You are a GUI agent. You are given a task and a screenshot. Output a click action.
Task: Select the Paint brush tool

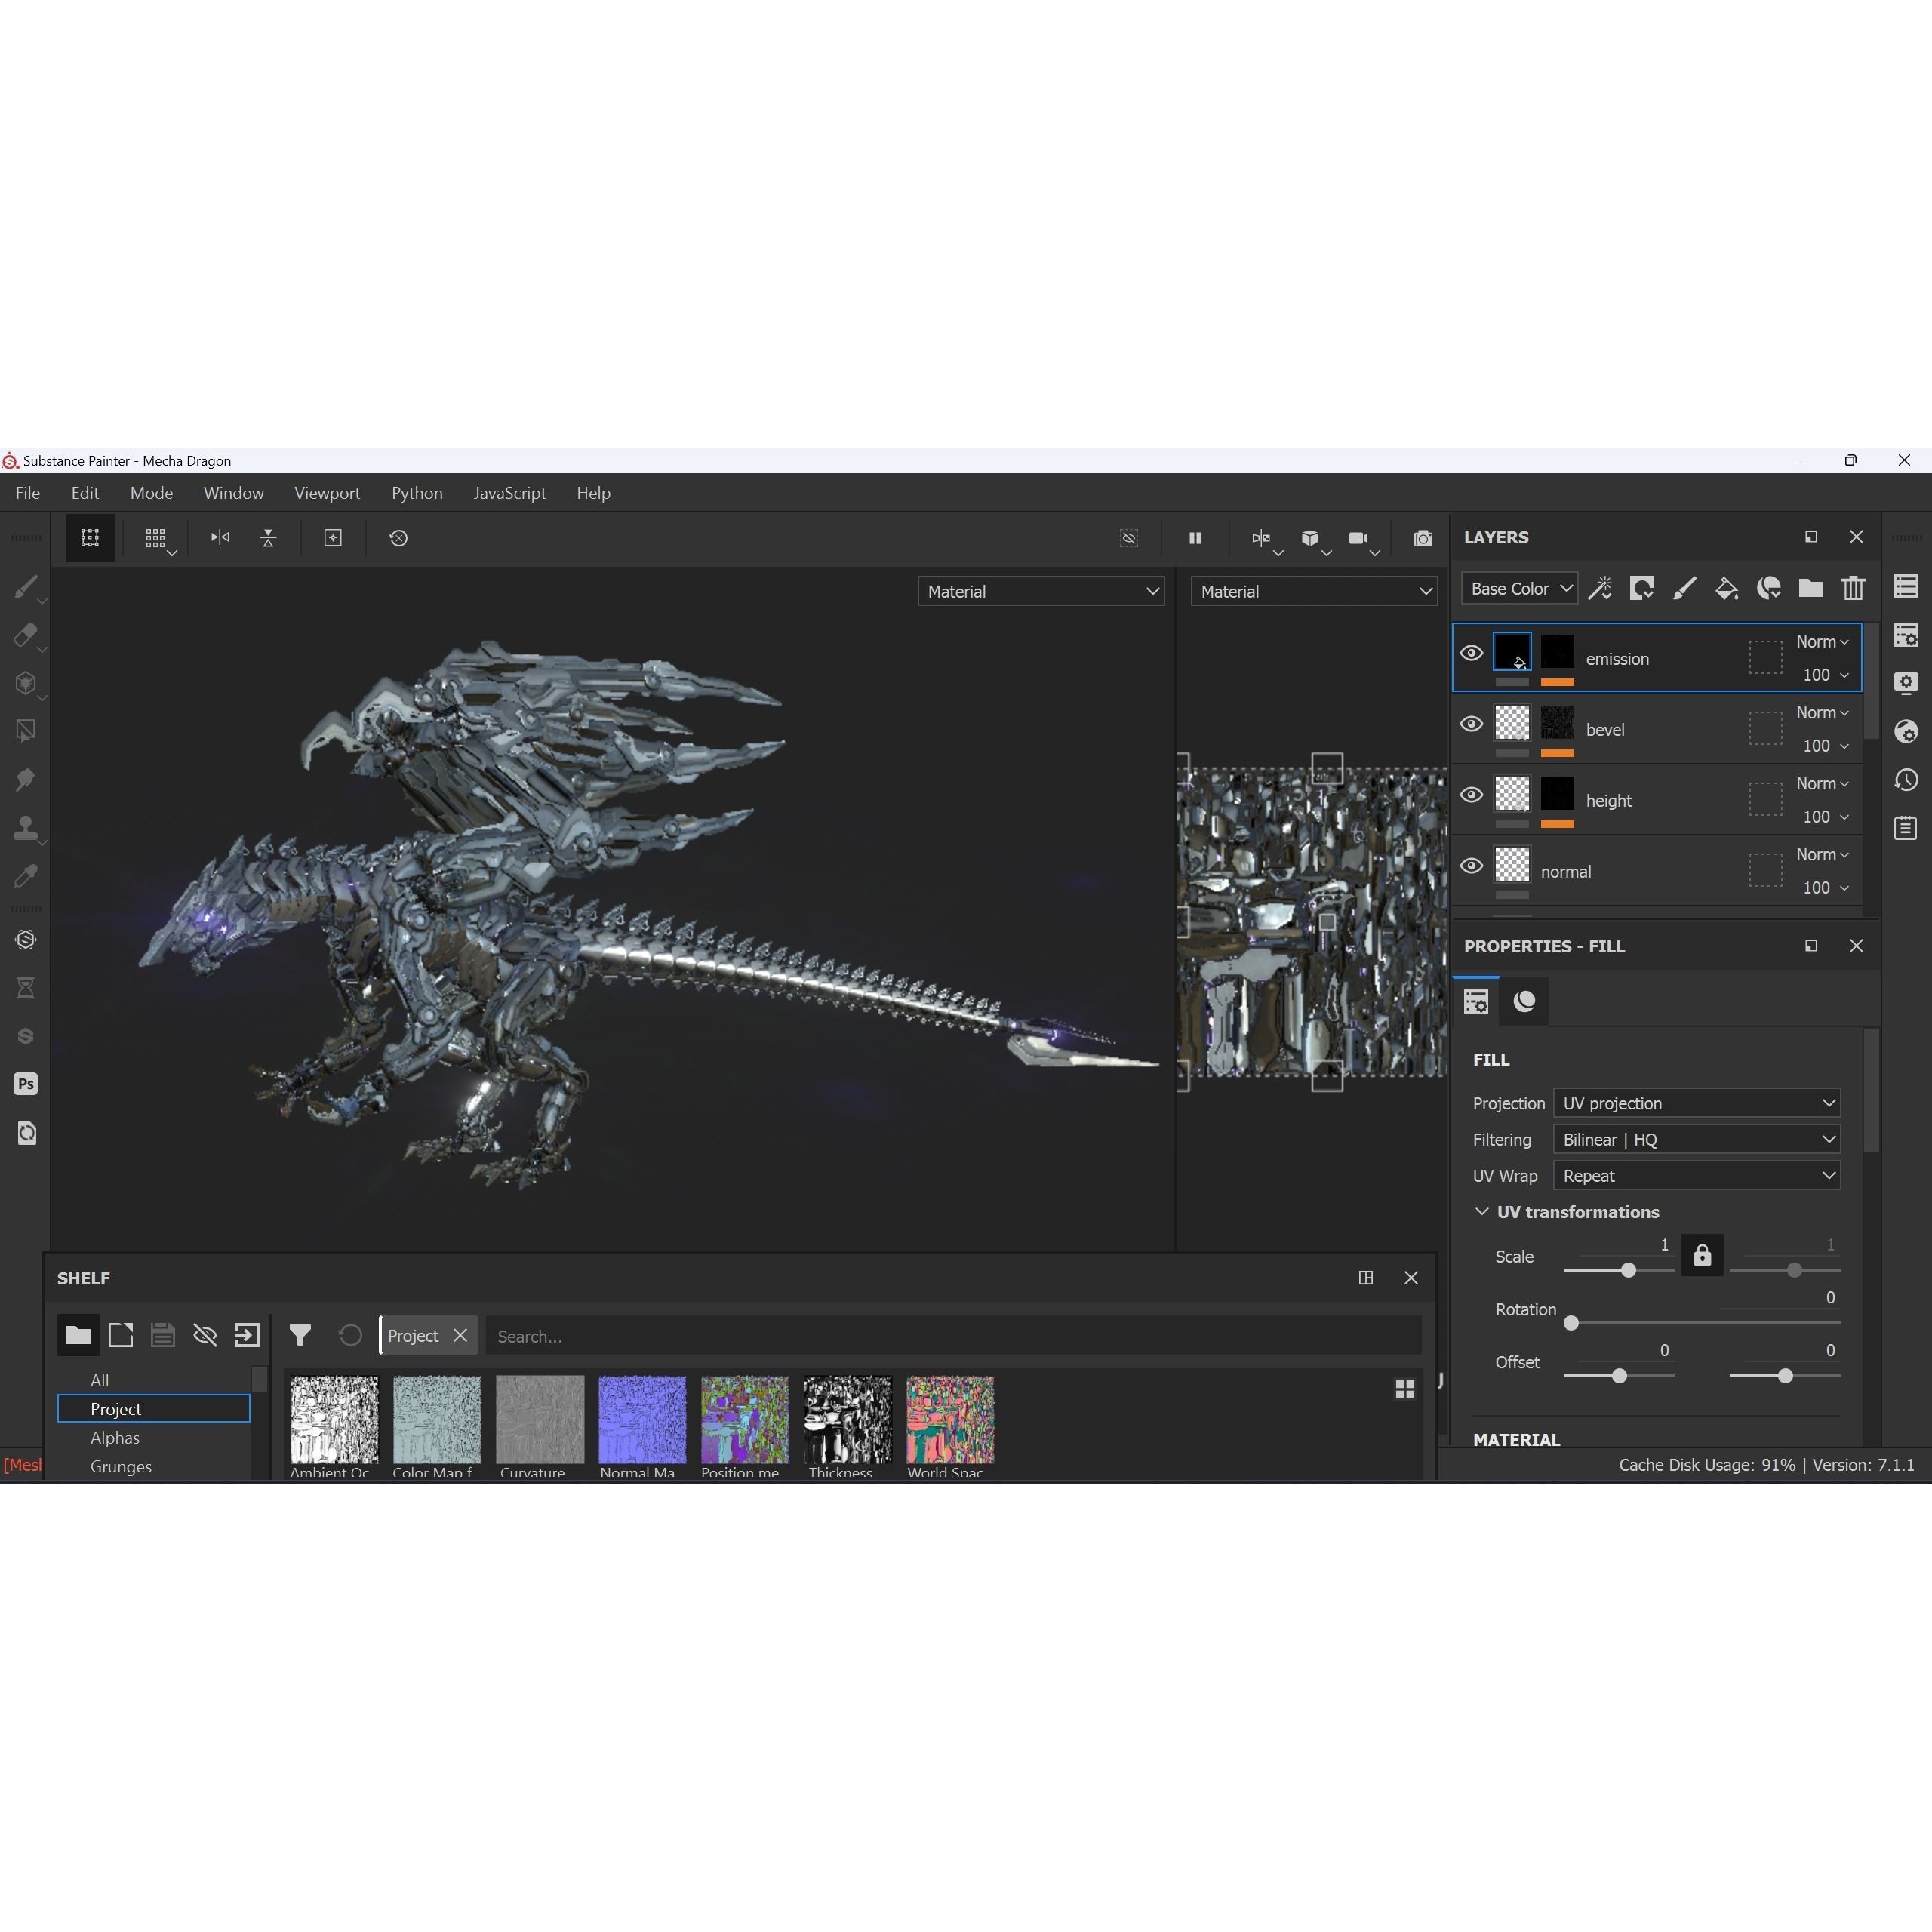(x=27, y=588)
